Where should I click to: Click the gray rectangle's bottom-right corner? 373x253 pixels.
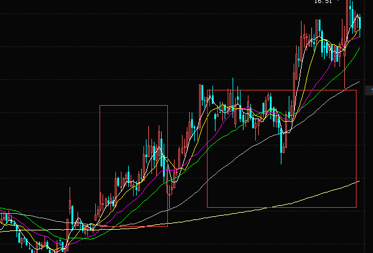tap(356, 207)
